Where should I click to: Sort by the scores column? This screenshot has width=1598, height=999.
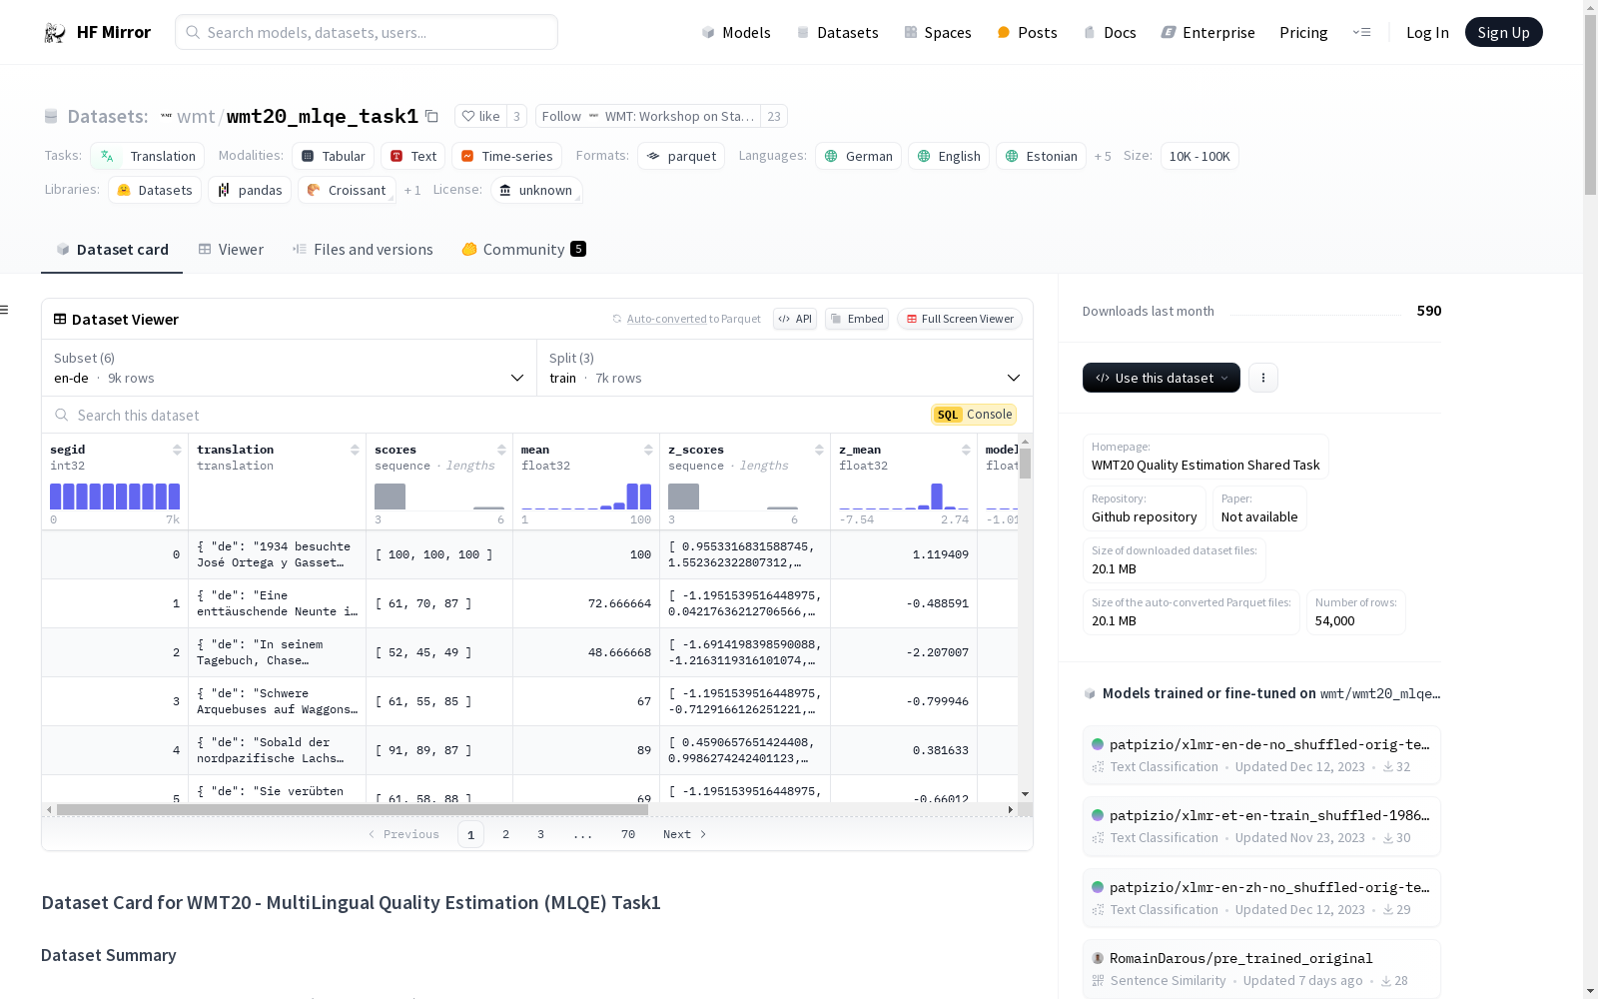[x=501, y=450]
